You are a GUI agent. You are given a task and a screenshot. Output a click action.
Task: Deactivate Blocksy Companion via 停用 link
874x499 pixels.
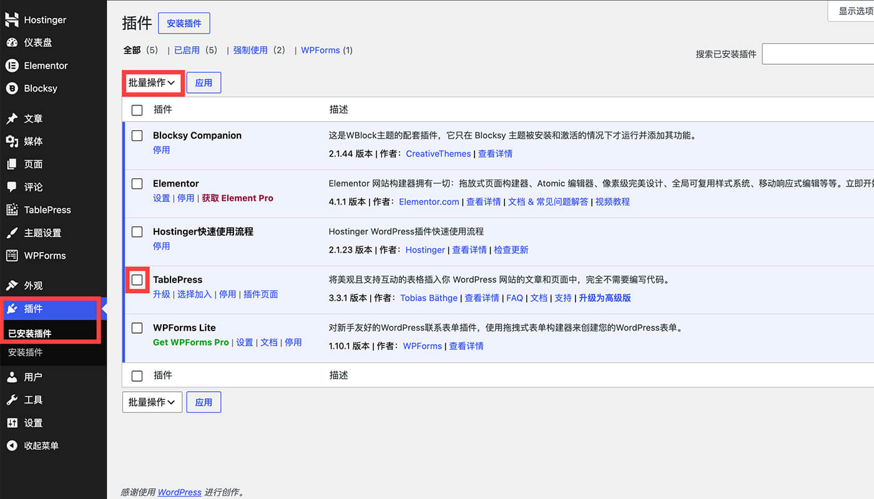162,150
